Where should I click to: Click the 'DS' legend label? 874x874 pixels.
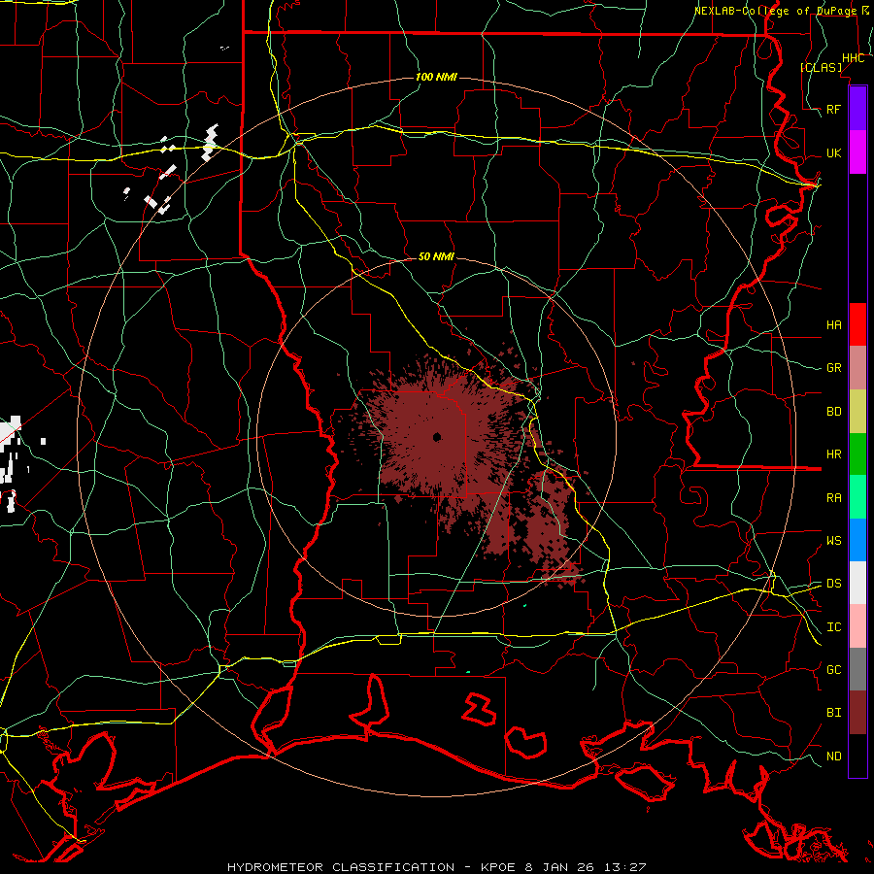[834, 584]
